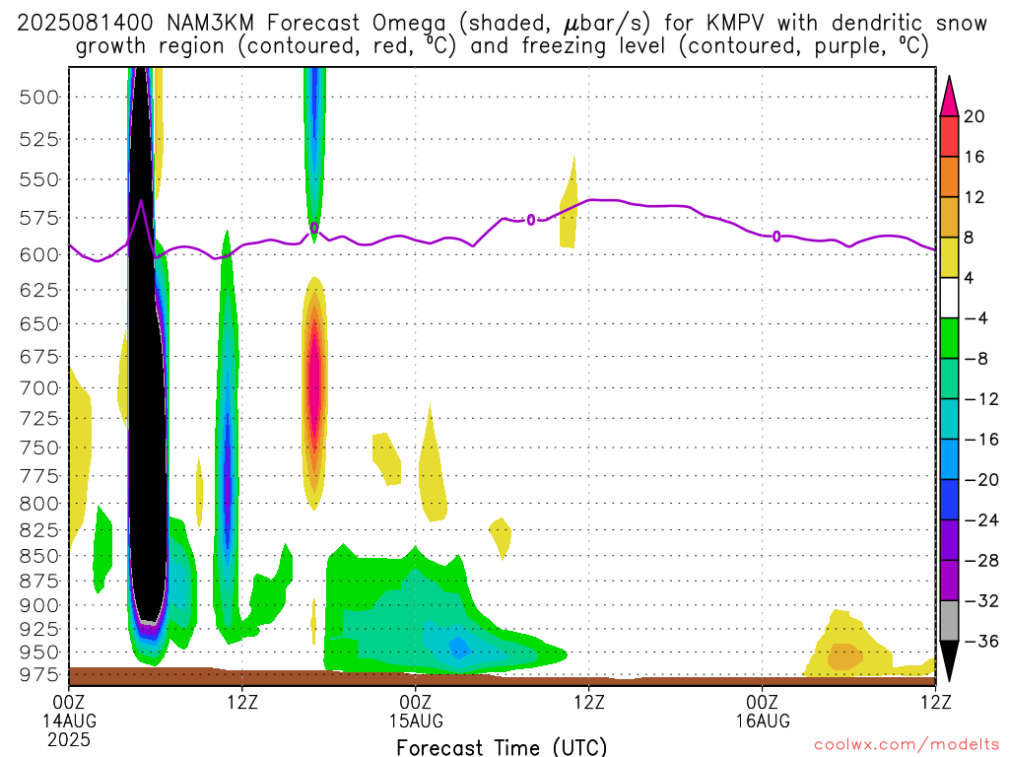This screenshot has height=757, width=1009.
Task: Click the color bar value label -36
Action: [981, 641]
